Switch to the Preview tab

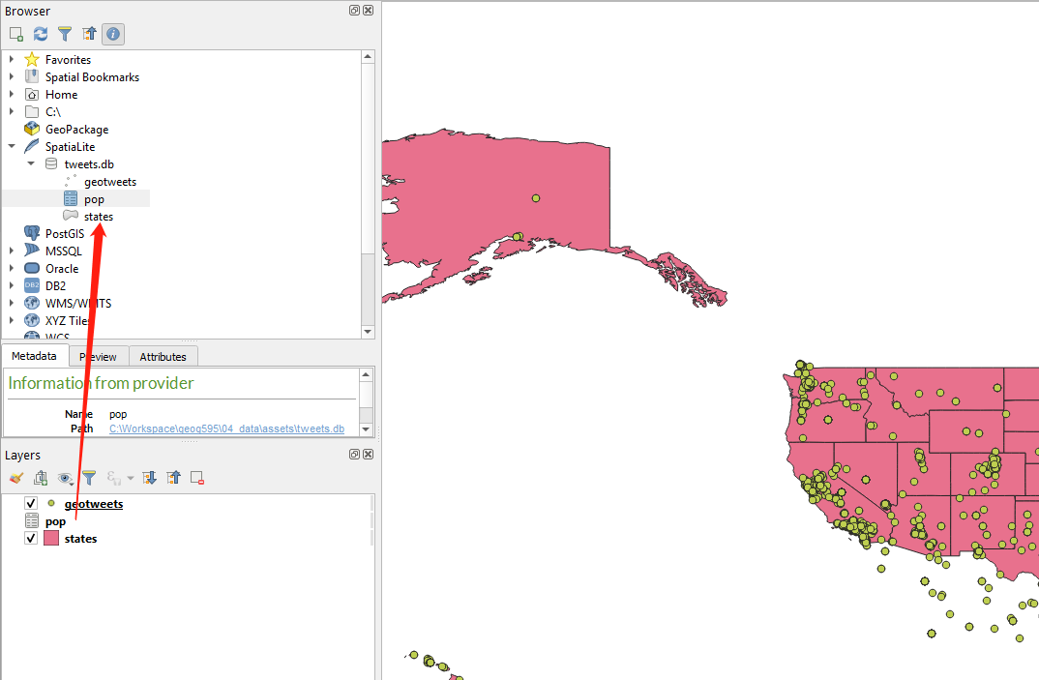(98, 356)
